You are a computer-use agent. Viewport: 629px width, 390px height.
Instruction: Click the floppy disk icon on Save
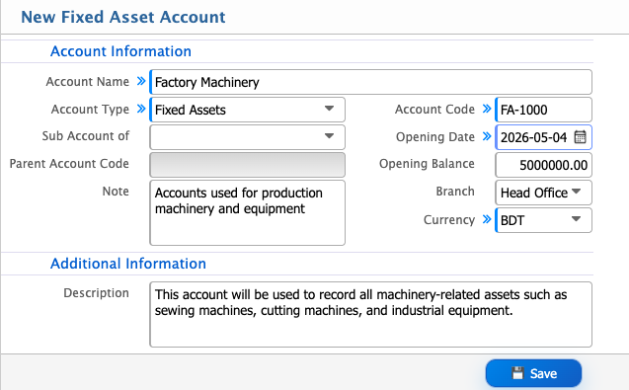pos(517,373)
